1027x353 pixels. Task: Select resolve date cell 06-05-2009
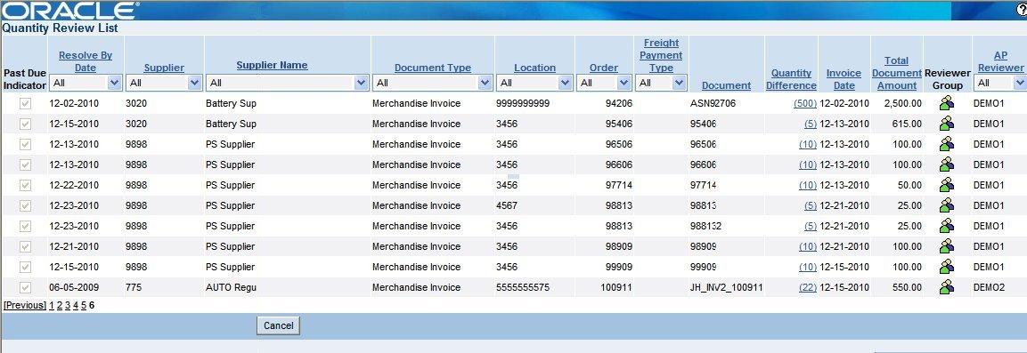[74, 287]
